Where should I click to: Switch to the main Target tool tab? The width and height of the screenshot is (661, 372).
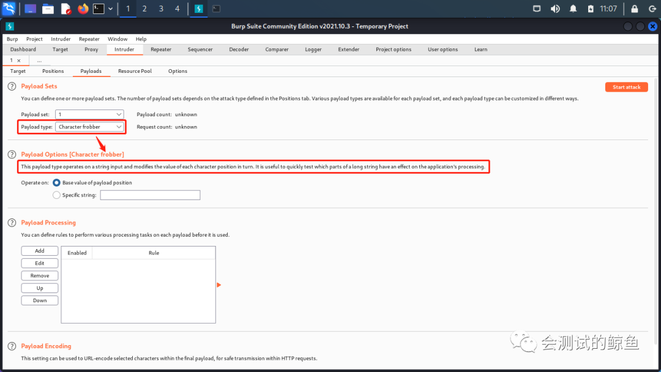60,50
